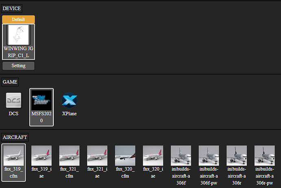
Task: Choose the XPlane game icon
Action: [69, 100]
